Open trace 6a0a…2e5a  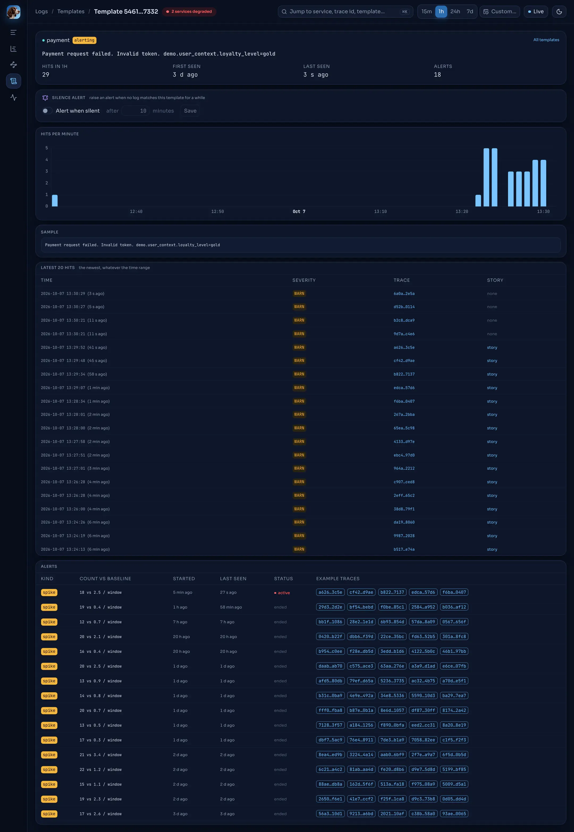(x=404, y=294)
